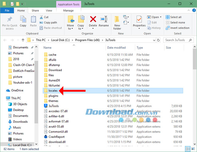Switch to the Home ribbon tab
Viewport: 197px width, 152px height.
[21, 10]
